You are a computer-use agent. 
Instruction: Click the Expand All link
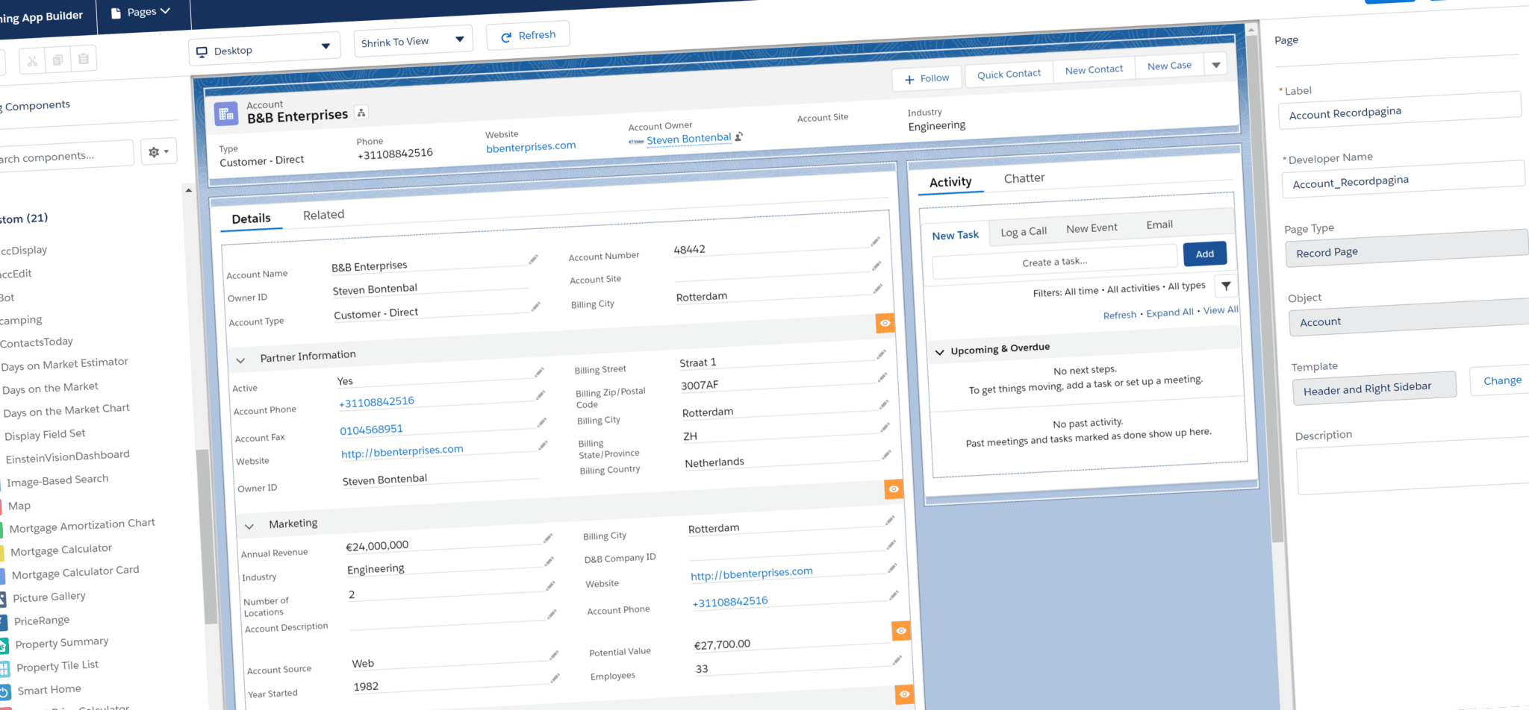pos(1170,312)
